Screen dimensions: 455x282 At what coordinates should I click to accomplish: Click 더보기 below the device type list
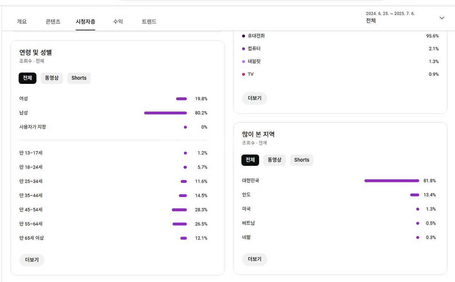coord(255,99)
